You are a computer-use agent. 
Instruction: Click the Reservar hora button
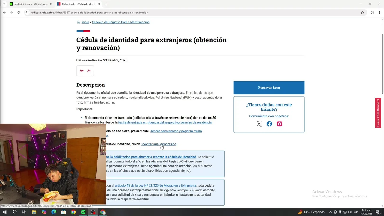coord(269,88)
